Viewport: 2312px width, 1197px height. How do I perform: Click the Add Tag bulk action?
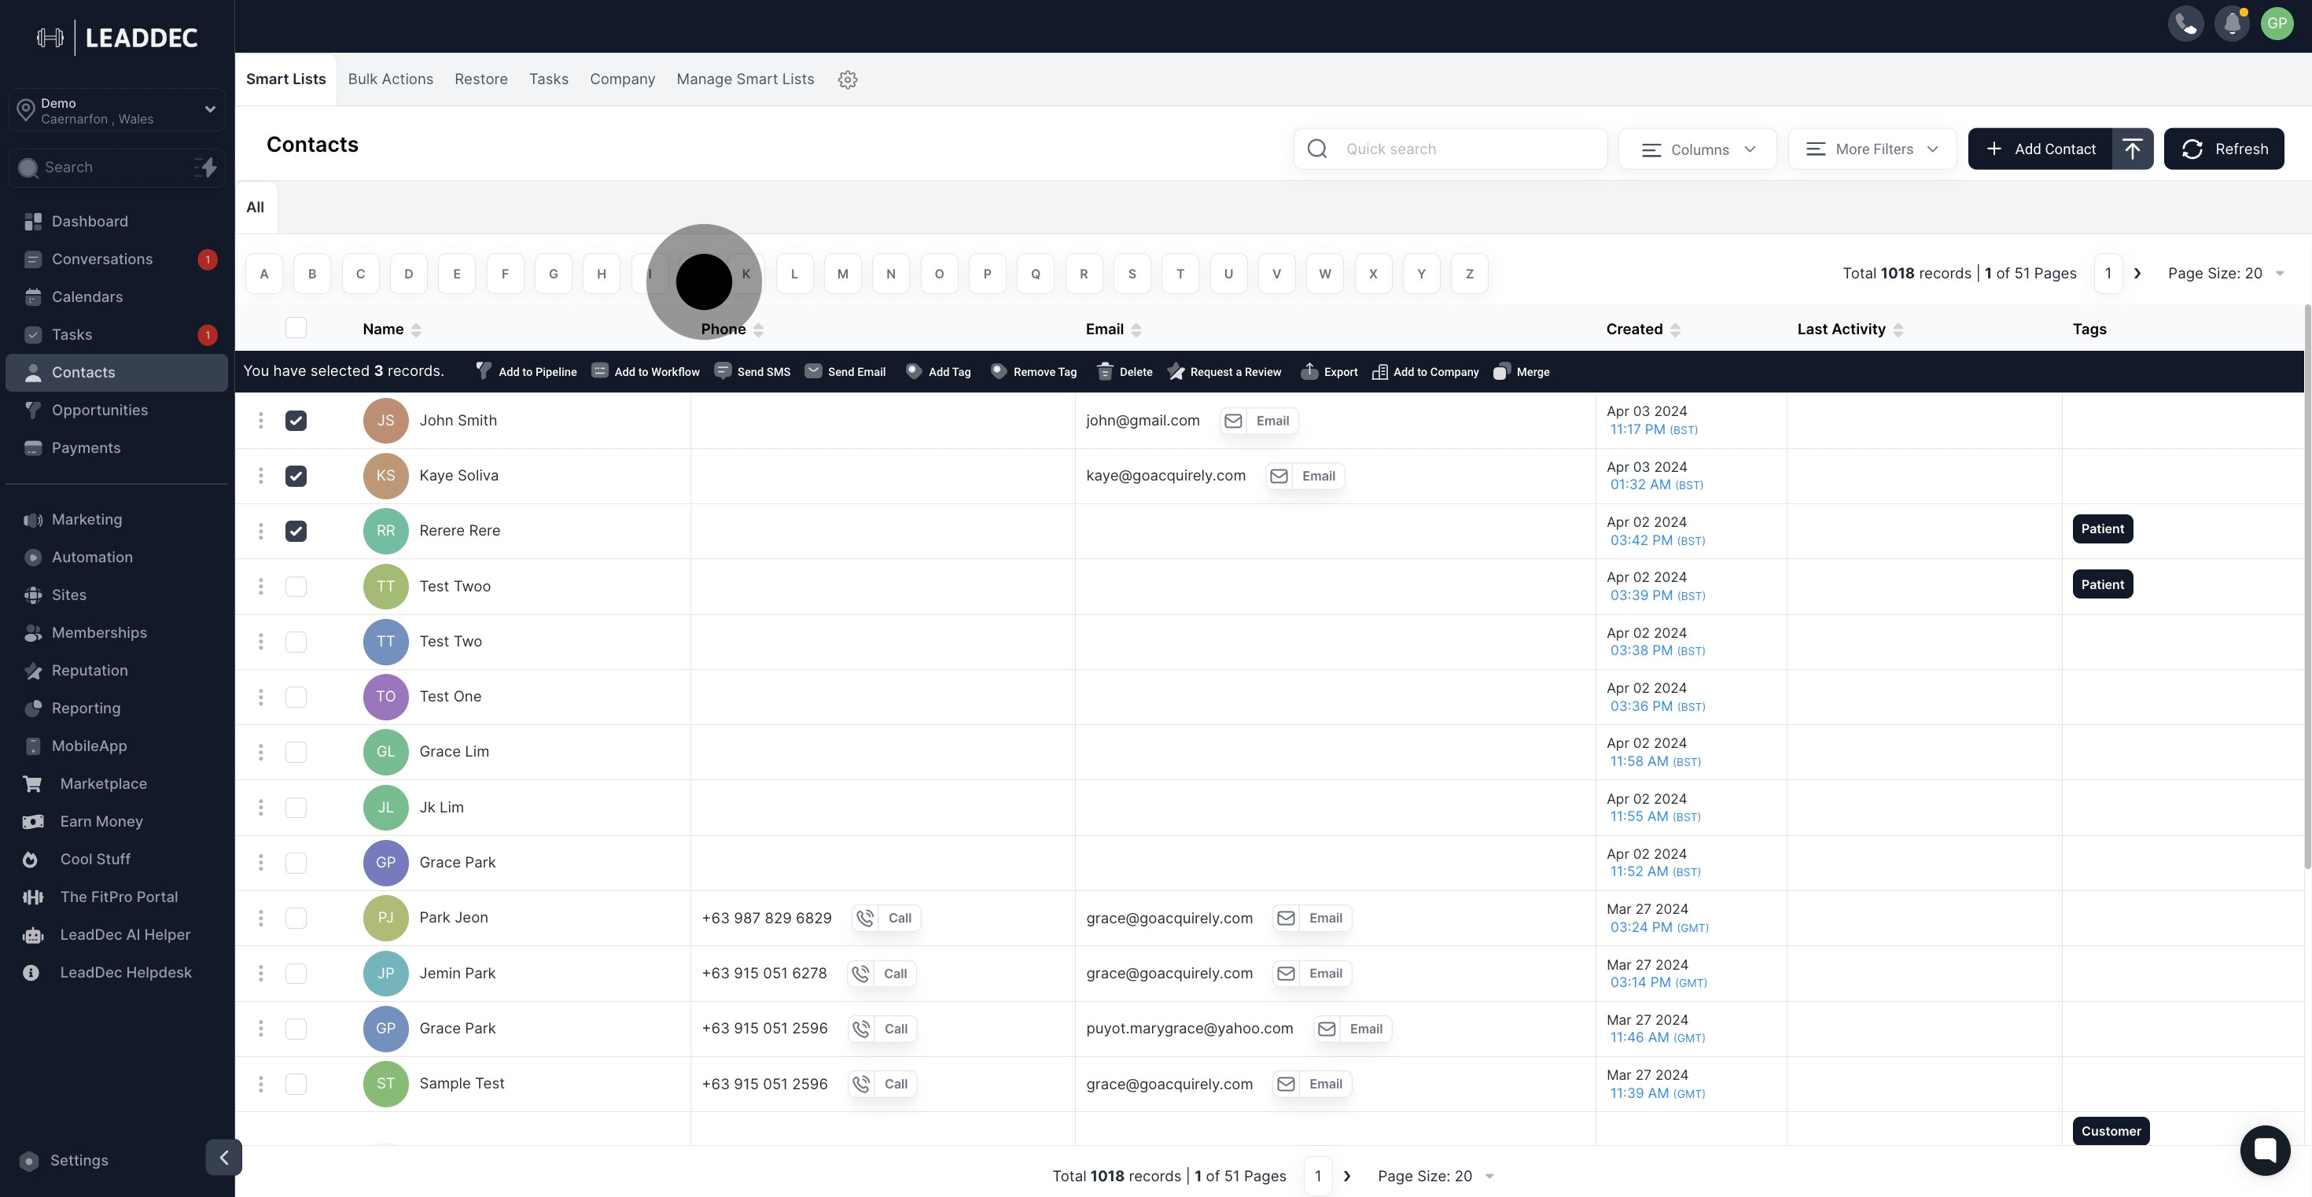(x=938, y=371)
